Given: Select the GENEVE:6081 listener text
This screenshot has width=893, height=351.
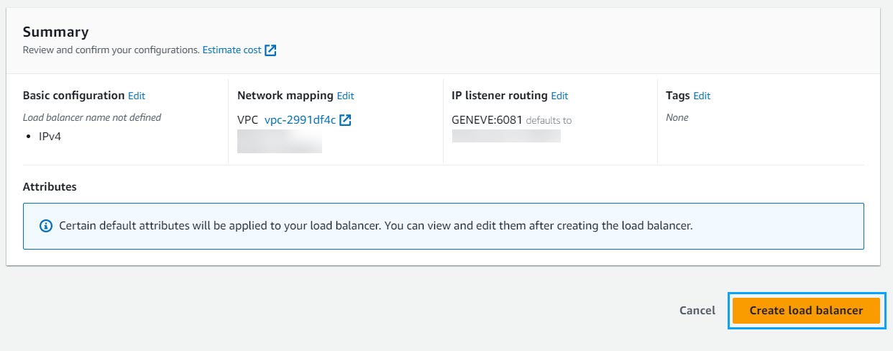Looking at the screenshot, I should [487, 120].
